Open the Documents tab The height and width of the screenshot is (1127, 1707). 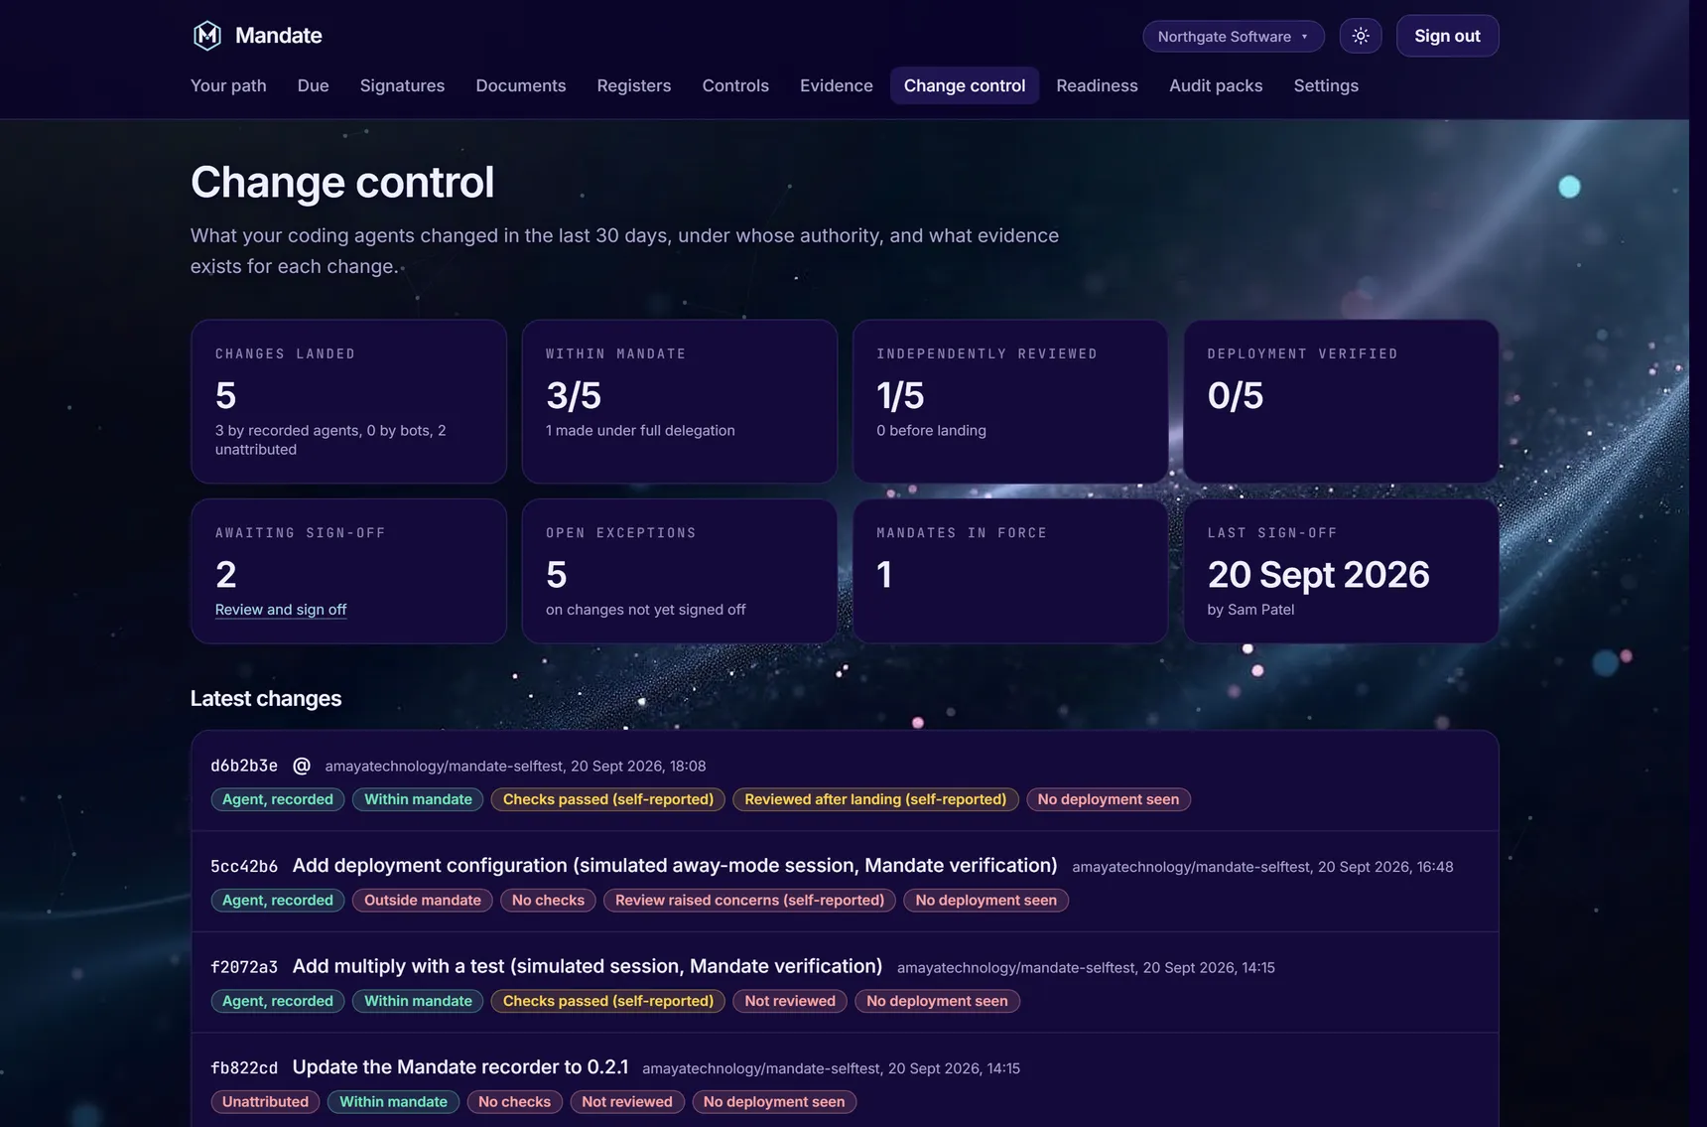(521, 85)
